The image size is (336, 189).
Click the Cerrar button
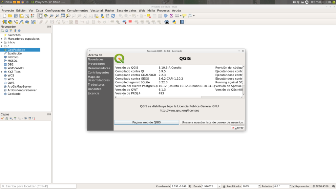(238, 128)
